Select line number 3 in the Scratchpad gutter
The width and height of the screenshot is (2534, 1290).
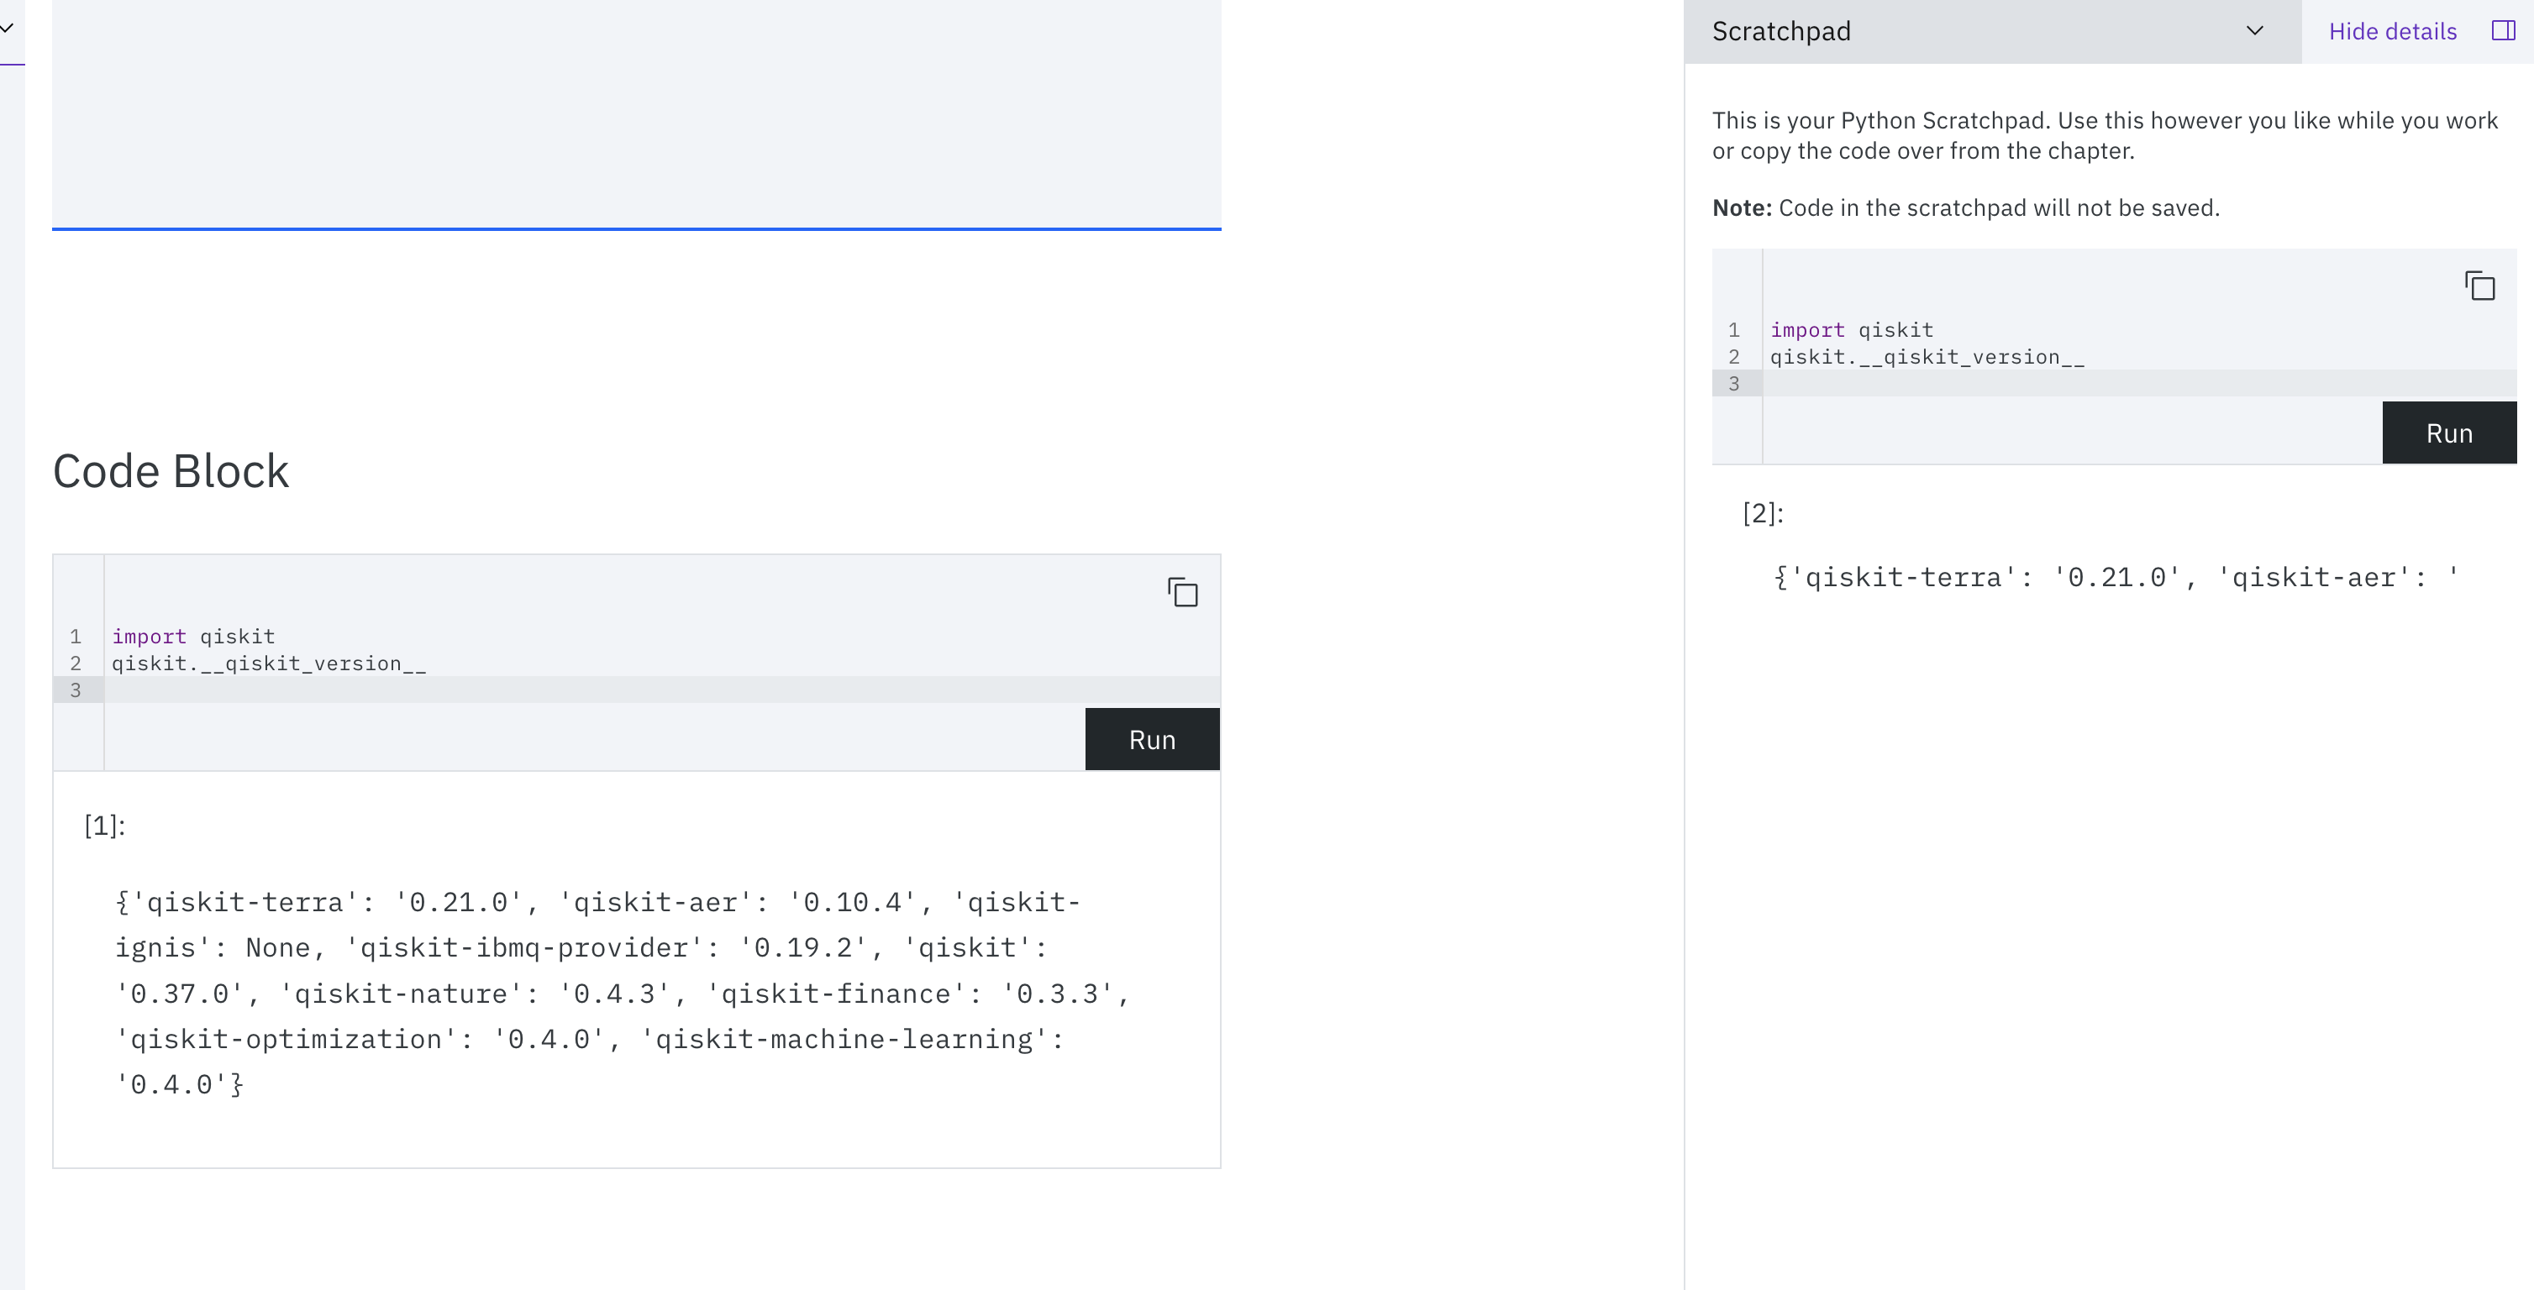1733,384
